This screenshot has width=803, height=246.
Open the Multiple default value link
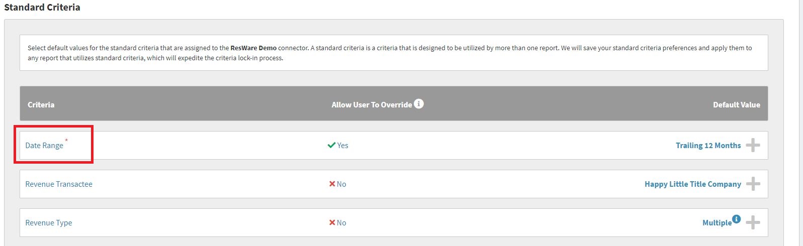tap(717, 223)
